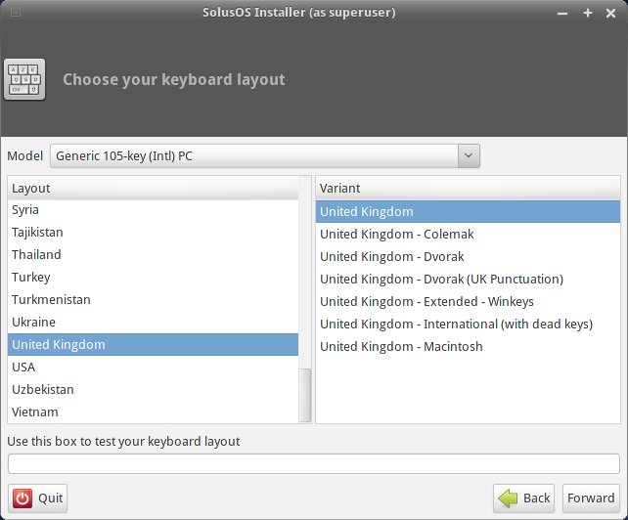Screen dimensions: 628x520
Task: Select plain United Kingdom variant
Action: coord(468,211)
